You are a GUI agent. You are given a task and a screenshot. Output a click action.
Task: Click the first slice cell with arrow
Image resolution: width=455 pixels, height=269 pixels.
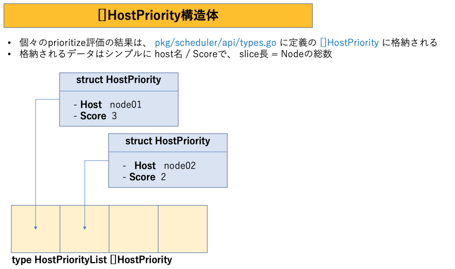[36, 229]
